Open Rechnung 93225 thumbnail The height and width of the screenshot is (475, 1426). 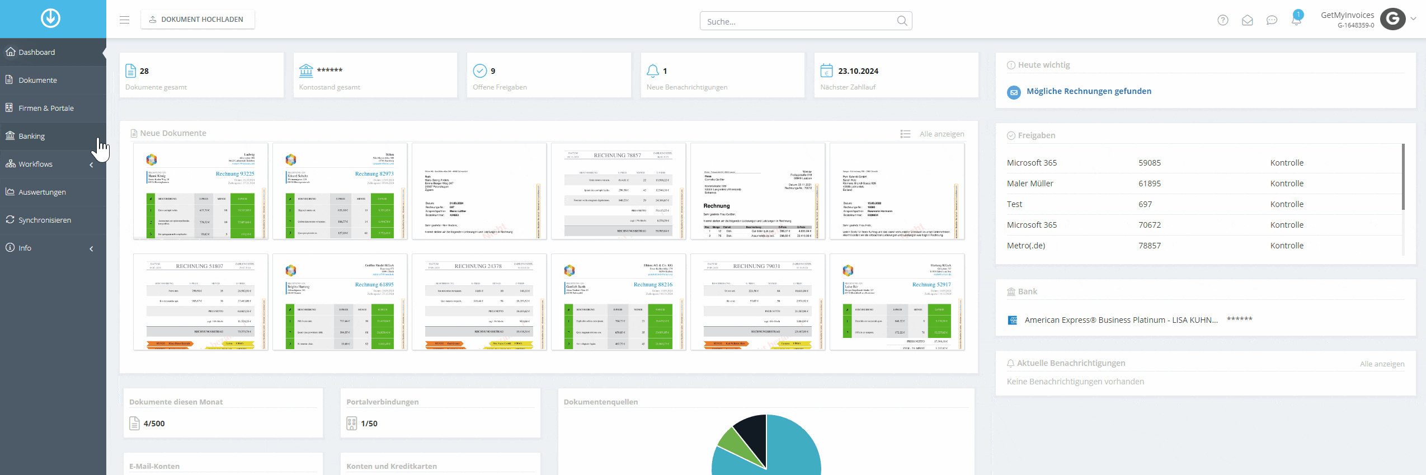coord(200,191)
